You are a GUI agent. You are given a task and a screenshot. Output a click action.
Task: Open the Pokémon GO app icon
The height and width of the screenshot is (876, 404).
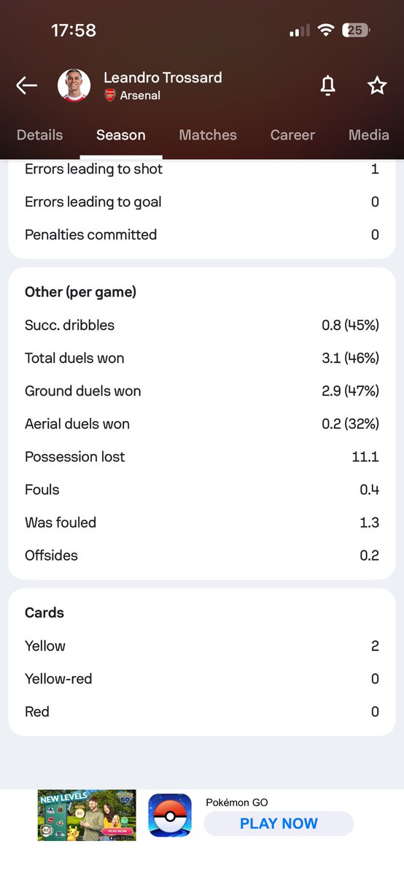(170, 815)
